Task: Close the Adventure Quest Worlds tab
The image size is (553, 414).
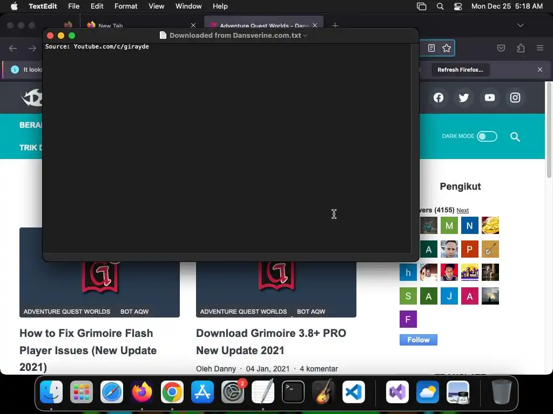Action: (x=315, y=25)
